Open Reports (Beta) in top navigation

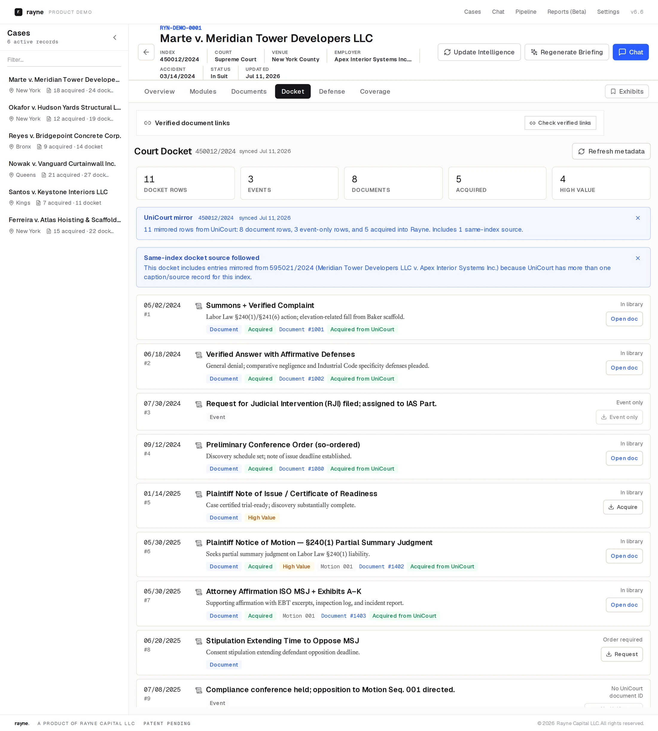click(566, 12)
